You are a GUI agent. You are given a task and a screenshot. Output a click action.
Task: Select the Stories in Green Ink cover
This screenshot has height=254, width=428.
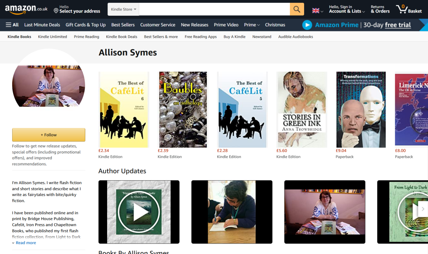click(302, 109)
